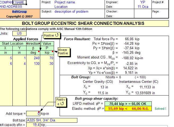The image size is (174, 127).
Task: Select the 'Center Gravity (CG)' label
Action: (98, 82)
